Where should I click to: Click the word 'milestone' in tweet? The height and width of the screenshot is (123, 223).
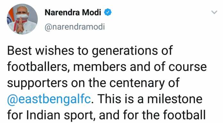[175, 99]
